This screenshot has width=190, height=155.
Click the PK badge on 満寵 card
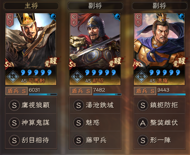tap(136, 64)
